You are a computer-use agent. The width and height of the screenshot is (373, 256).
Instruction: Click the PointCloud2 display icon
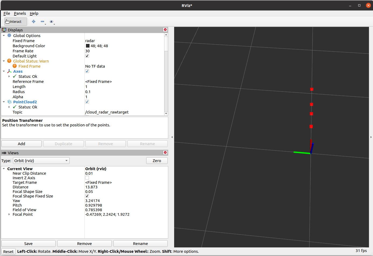click(x=9, y=102)
